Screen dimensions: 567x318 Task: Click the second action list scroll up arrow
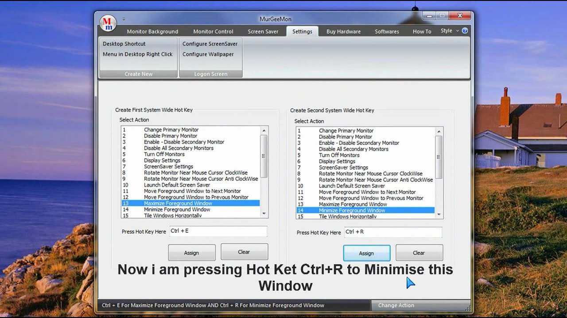[x=439, y=131]
